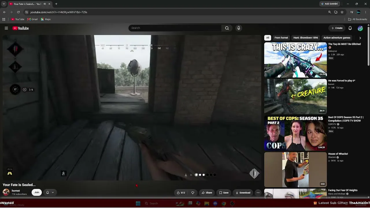
Task: Reload the page in the browser toolbar
Action: click(18, 12)
